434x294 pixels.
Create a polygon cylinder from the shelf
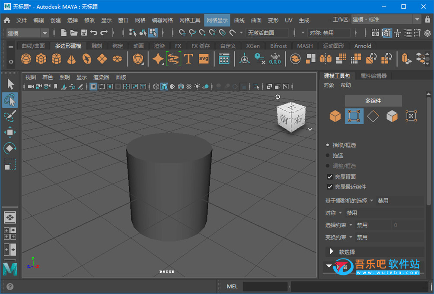[57, 59]
